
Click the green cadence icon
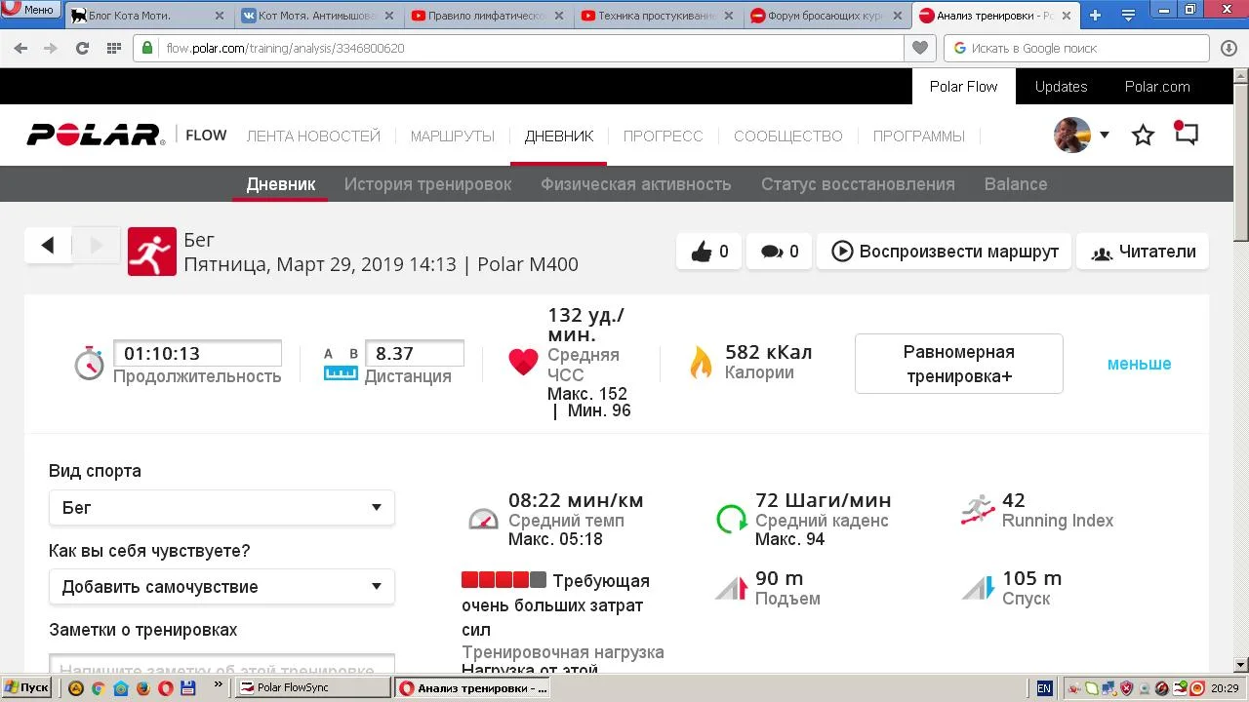732,518
